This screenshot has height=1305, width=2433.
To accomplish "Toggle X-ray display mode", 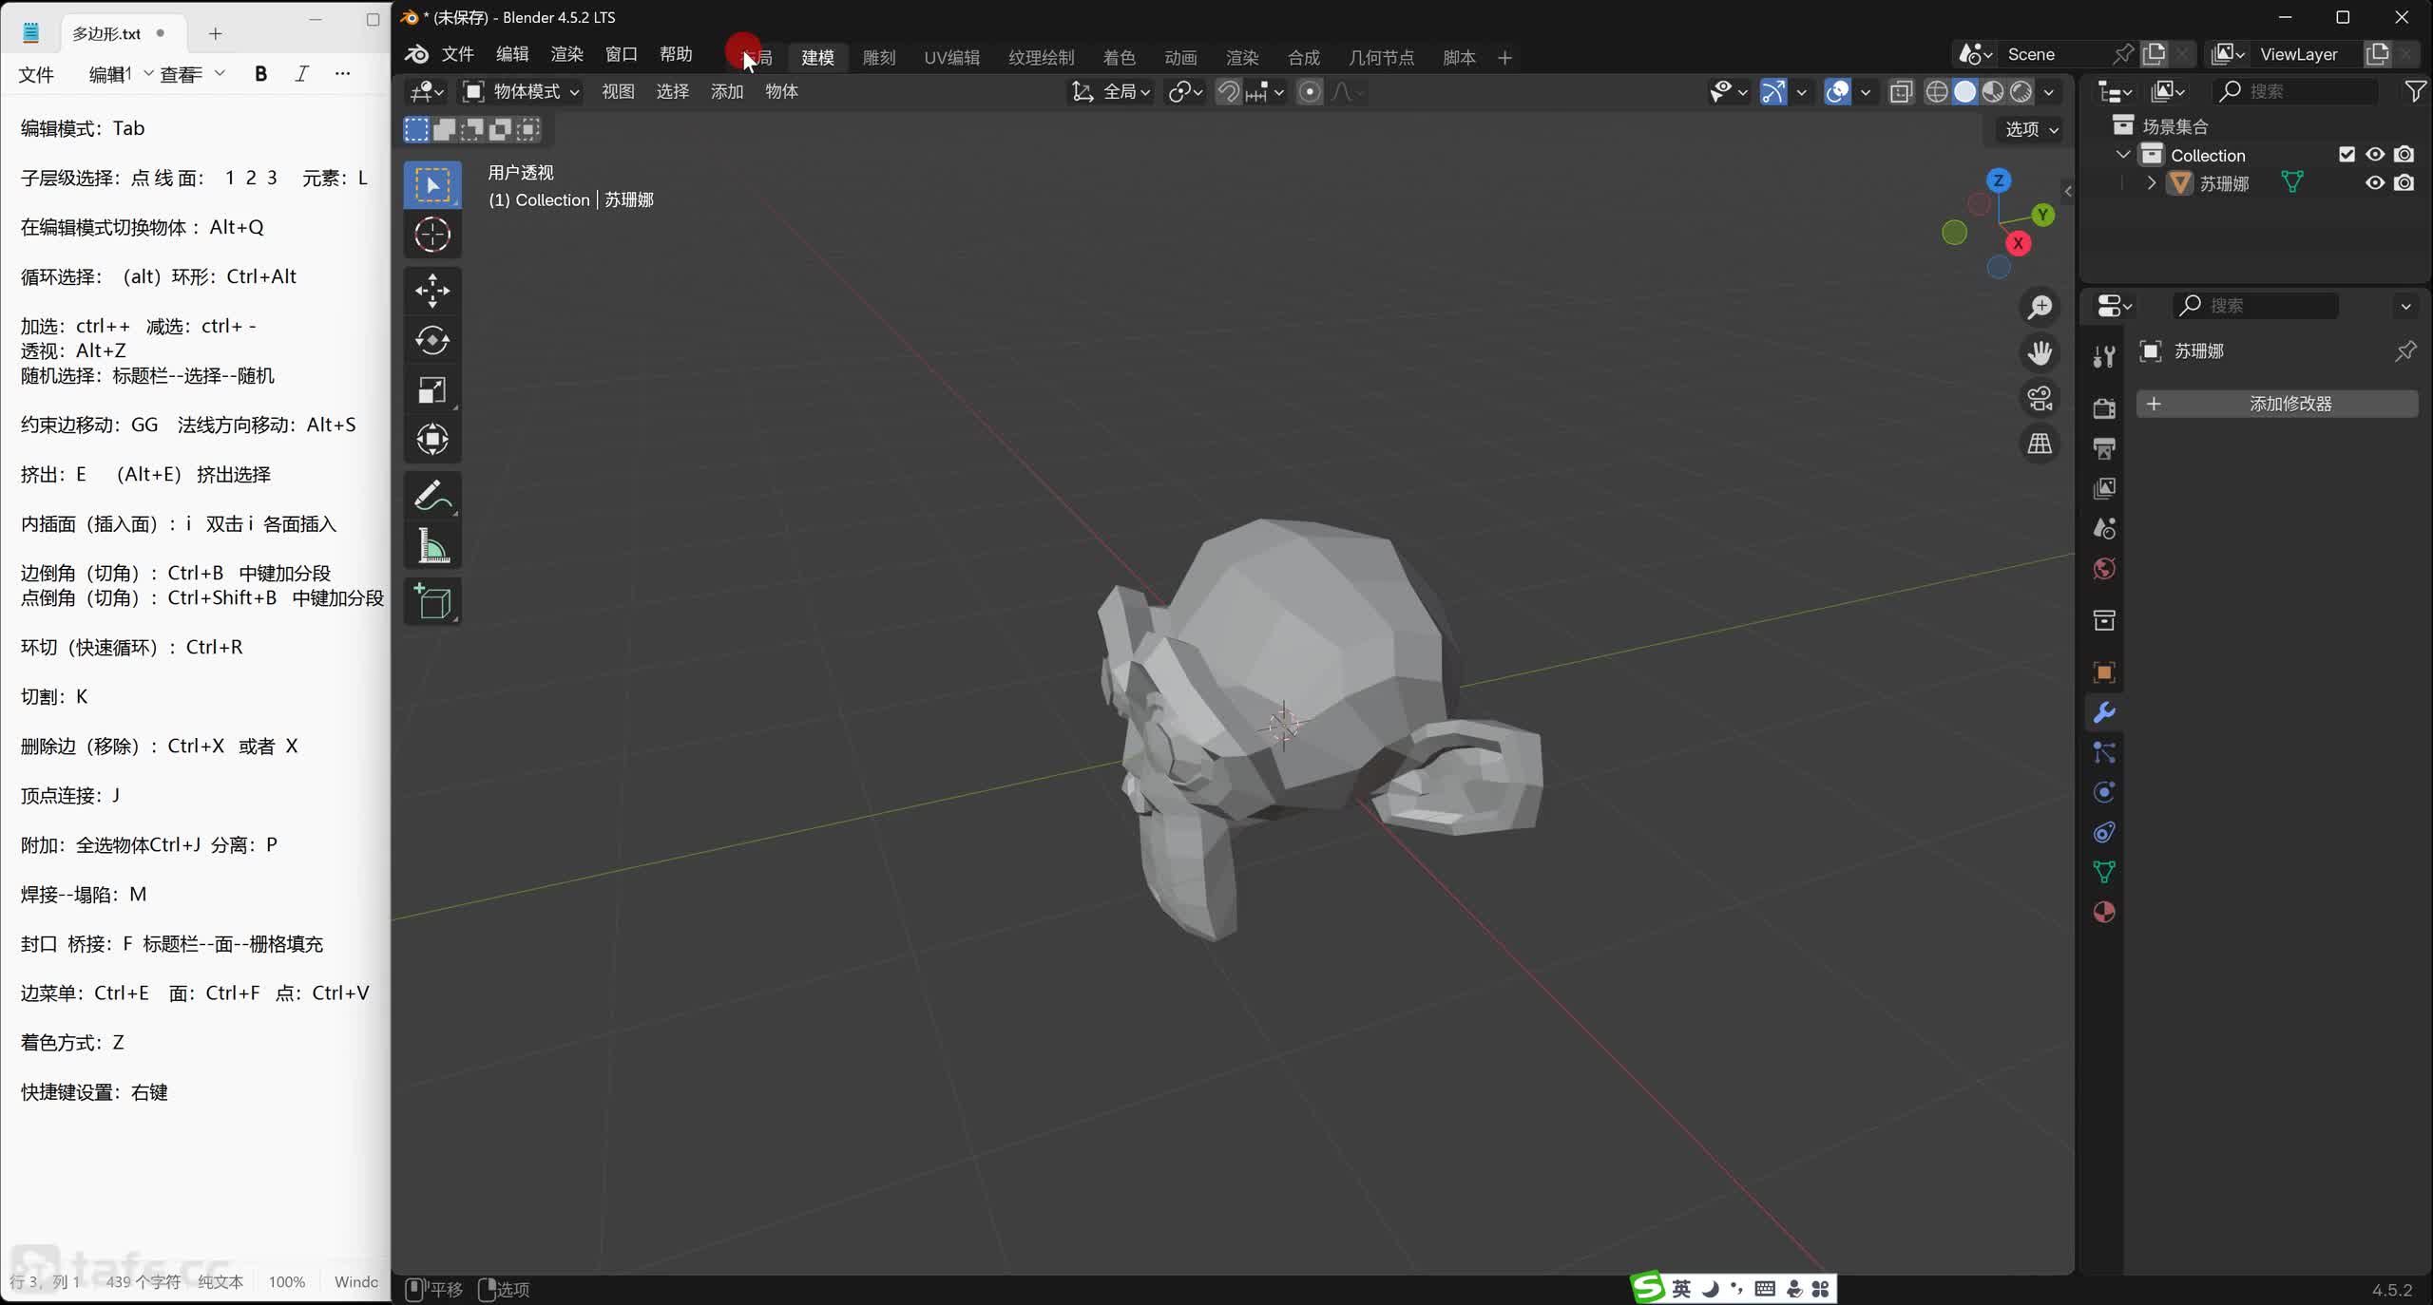I will click(1901, 91).
